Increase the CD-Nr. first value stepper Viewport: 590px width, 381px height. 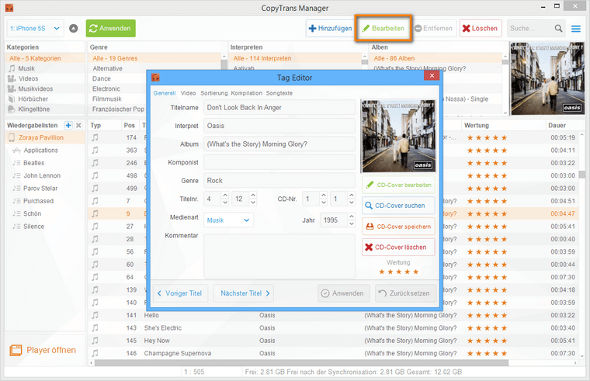[x=323, y=196]
